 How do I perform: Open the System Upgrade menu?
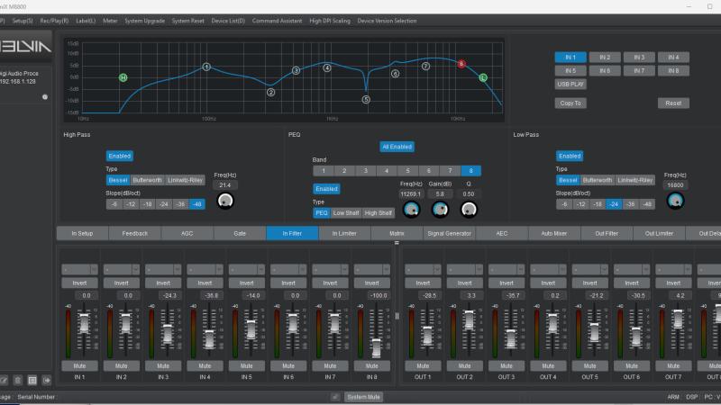[x=144, y=20]
